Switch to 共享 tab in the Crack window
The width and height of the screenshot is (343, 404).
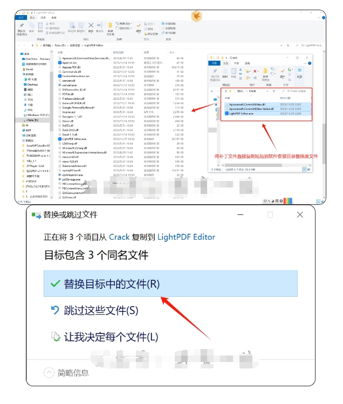237,63
